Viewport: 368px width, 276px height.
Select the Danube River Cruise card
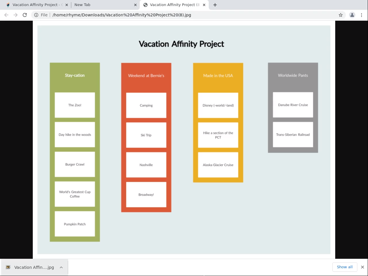[x=293, y=105]
